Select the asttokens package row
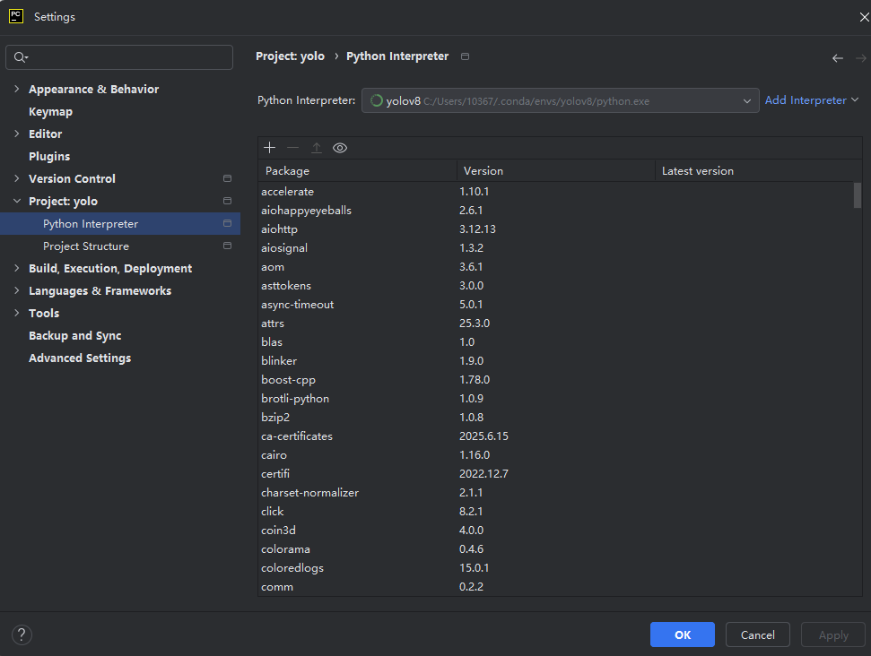The height and width of the screenshot is (656, 871). tap(555, 286)
